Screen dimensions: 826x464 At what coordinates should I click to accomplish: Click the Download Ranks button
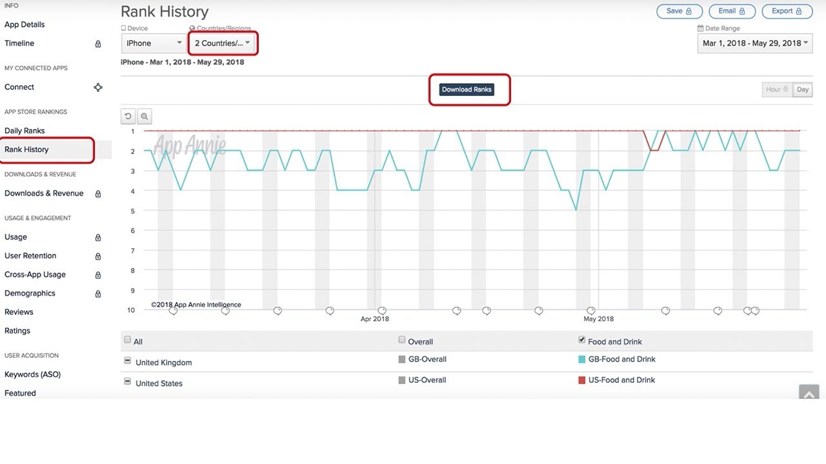(467, 90)
